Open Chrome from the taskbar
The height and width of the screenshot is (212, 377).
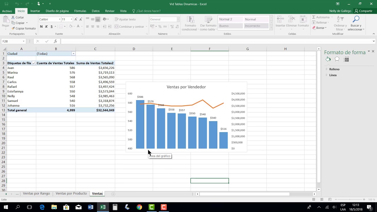point(139,207)
